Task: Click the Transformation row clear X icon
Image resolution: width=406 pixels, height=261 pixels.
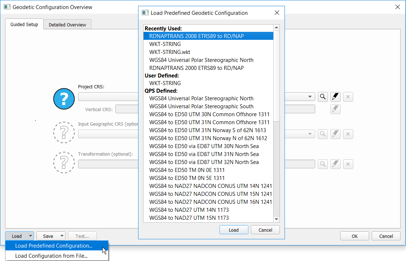Action: coord(348,164)
